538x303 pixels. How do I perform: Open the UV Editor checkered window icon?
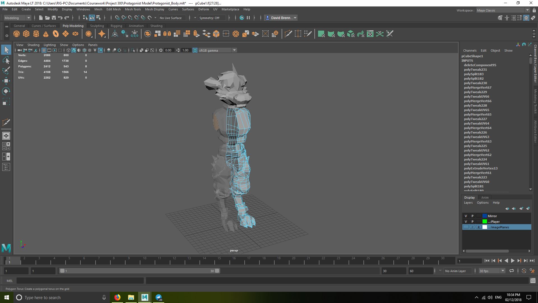point(370,34)
